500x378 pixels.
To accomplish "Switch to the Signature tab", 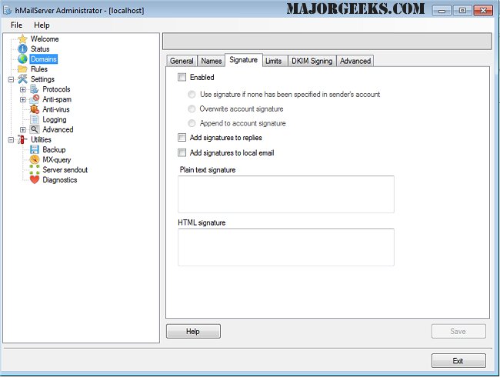I will [244, 60].
